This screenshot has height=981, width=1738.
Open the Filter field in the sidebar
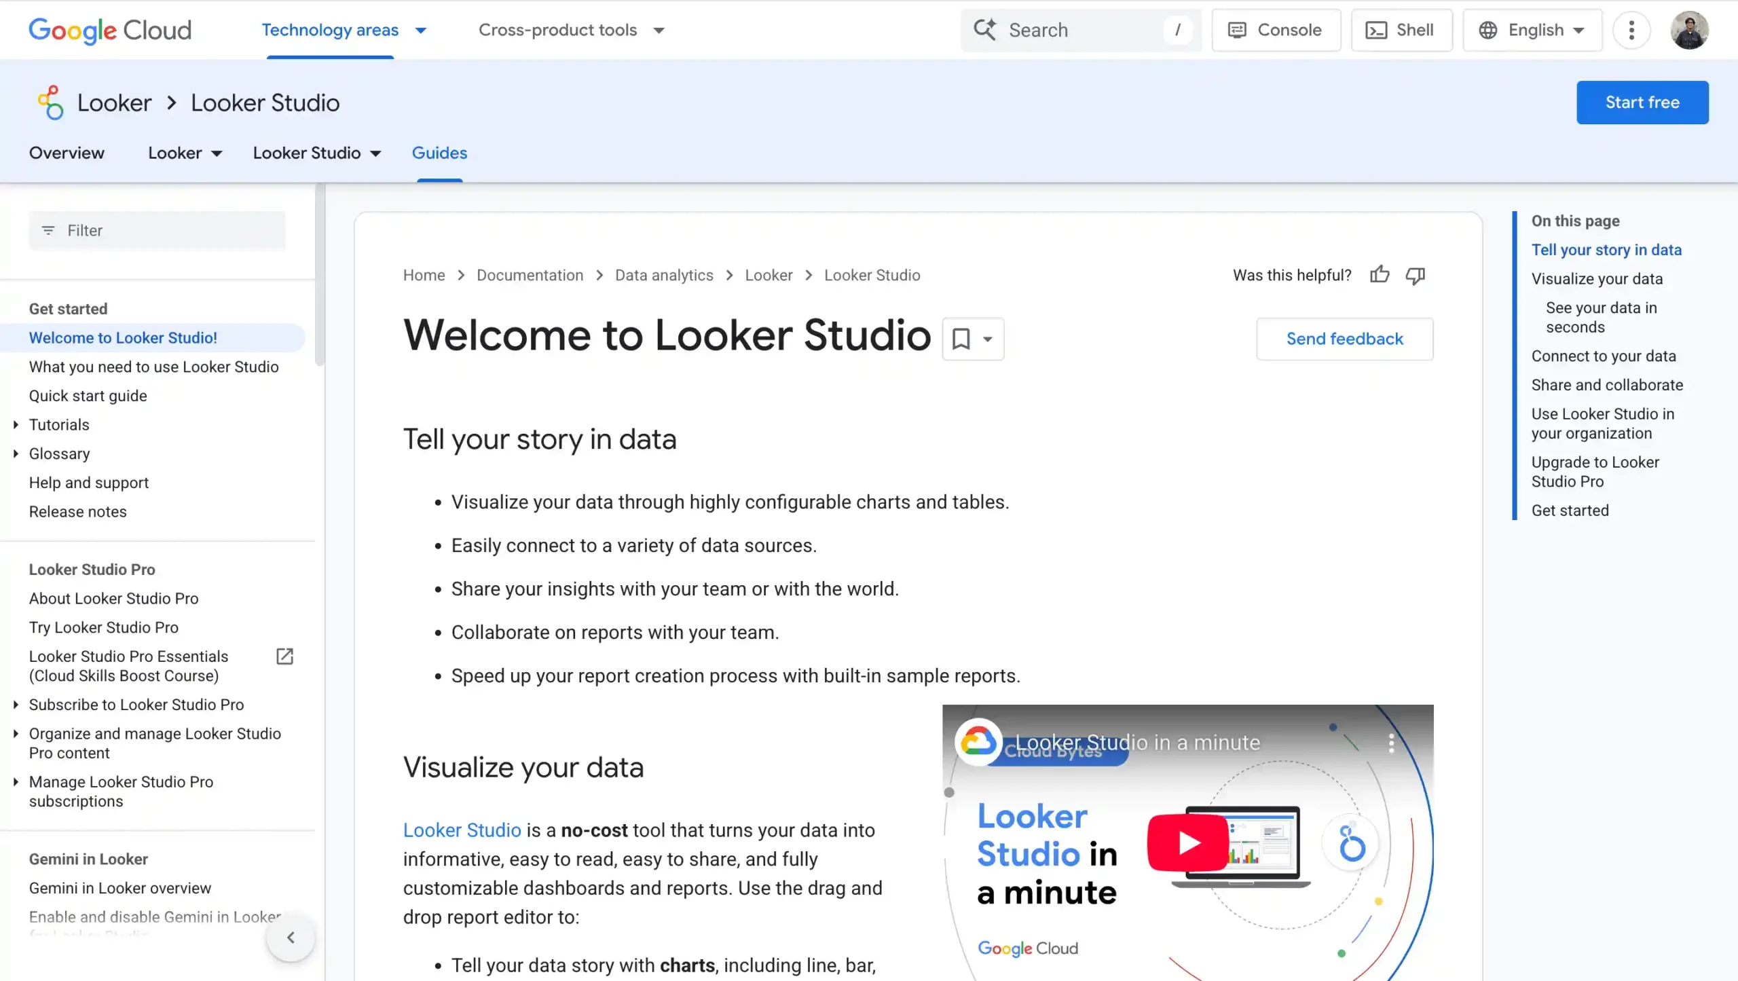coord(156,230)
